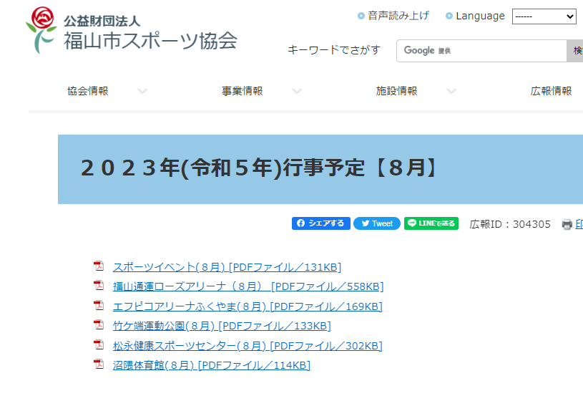Expand the 施設情報 menu chevron
Image resolution: width=583 pixels, height=401 pixels.
point(451,92)
